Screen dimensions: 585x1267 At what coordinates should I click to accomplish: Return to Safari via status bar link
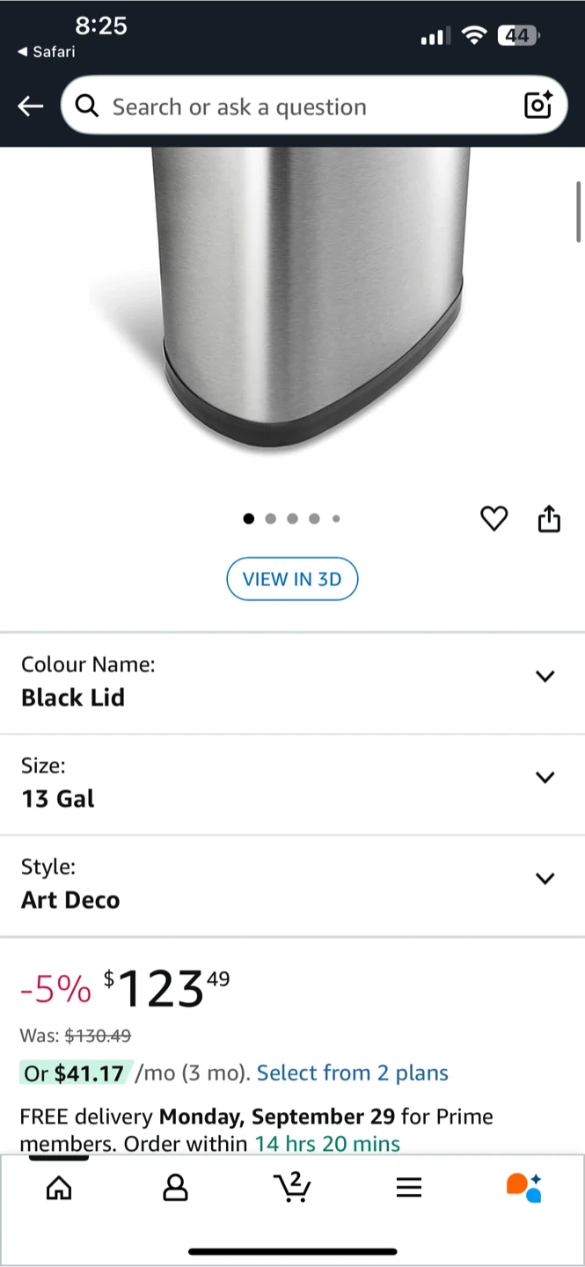[47, 52]
